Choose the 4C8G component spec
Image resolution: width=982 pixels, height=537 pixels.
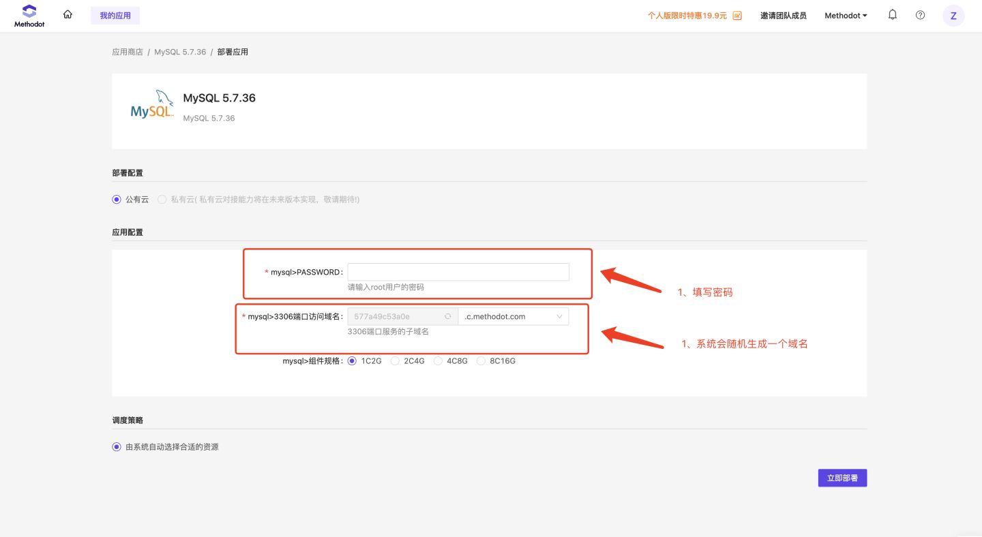438,361
